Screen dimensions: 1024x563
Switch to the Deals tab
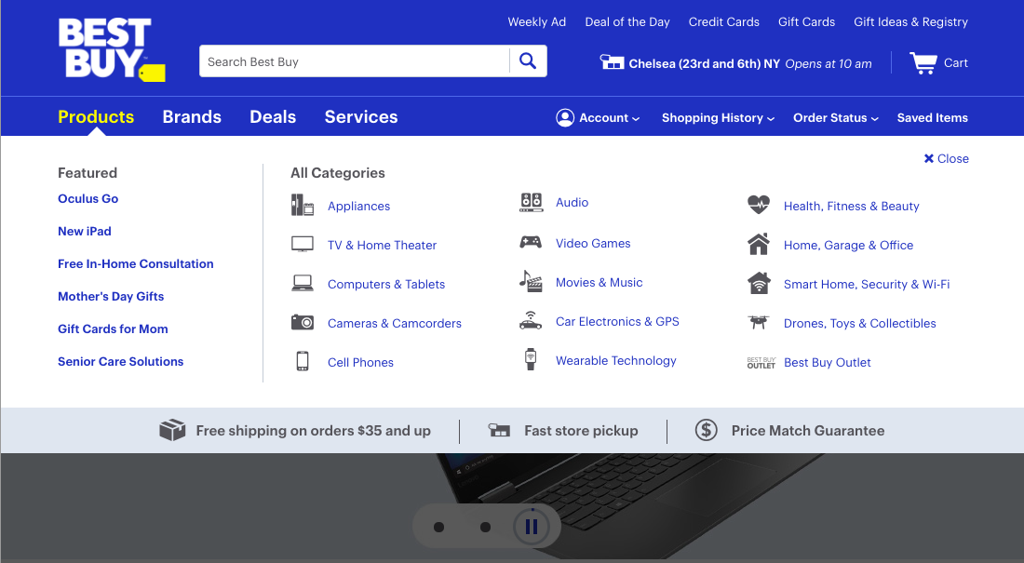[x=272, y=116]
